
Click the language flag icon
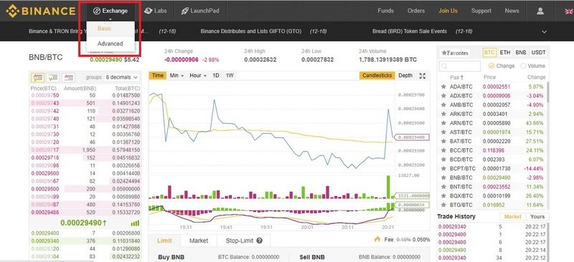click(570, 11)
